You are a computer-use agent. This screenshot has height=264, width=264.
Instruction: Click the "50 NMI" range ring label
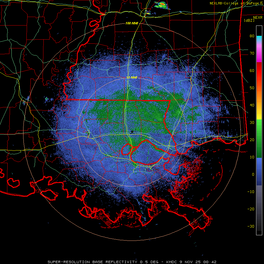(132, 78)
